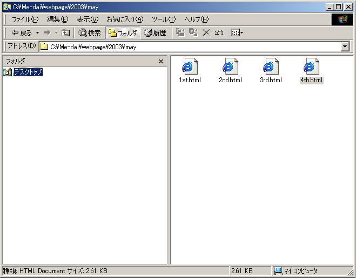356x278 pixels.
Task: Select the 2nd.html file icon
Action: (230, 66)
